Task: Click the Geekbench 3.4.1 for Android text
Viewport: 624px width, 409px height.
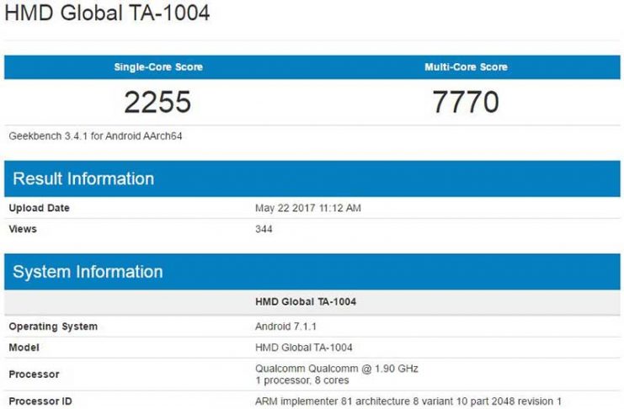Action: [x=94, y=135]
